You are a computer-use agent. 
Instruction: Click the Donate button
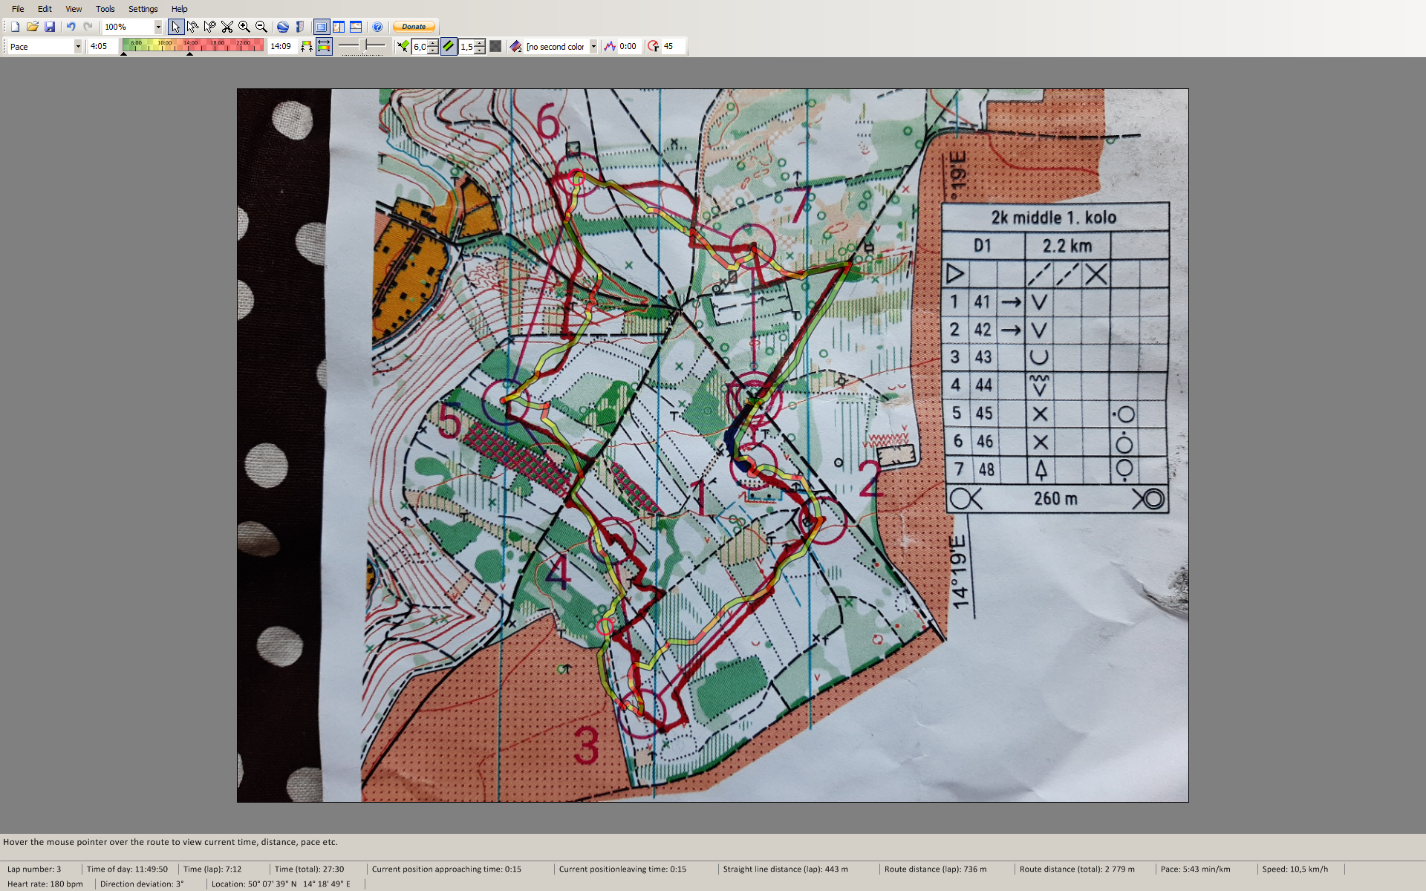click(414, 27)
